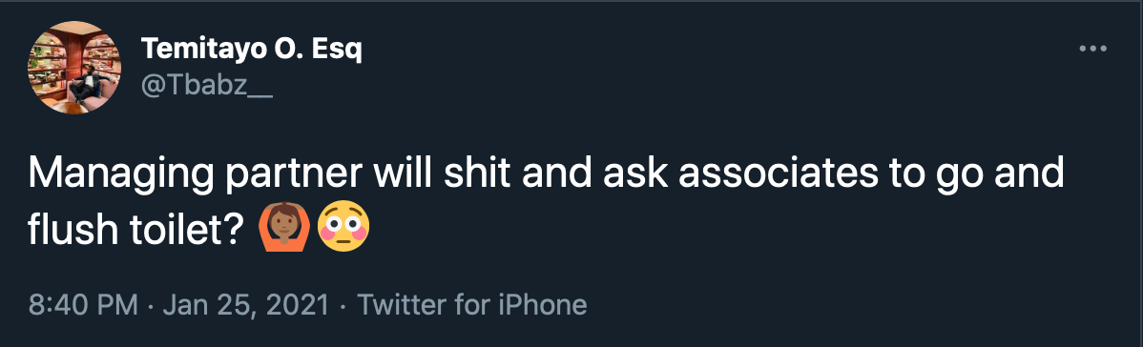Click the flushed face emoji
This screenshot has width=1143, height=347.
pyautogui.click(x=343, y=228)
